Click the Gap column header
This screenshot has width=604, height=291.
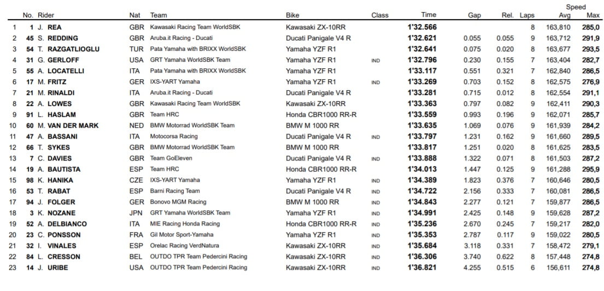click(474, 15)
